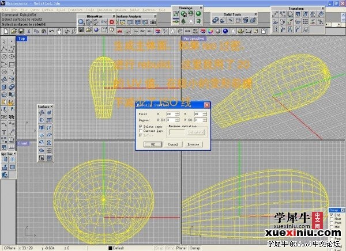Click the gray Shade sphere icon
Viewport: 346px width, 251px height.
tap(218, 31)
